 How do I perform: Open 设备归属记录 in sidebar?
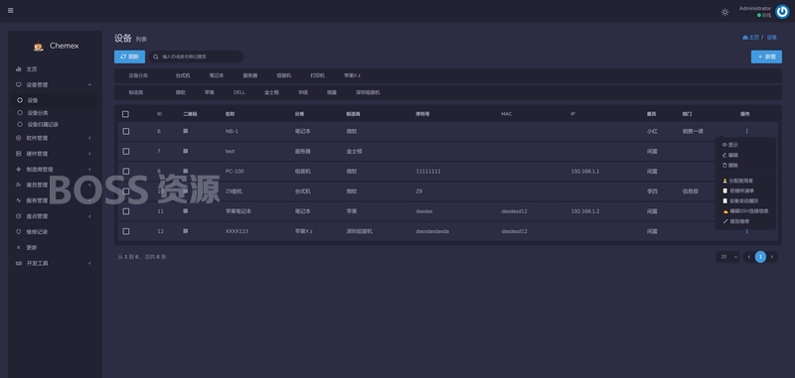pyautogui.click(x=43, y=124)
